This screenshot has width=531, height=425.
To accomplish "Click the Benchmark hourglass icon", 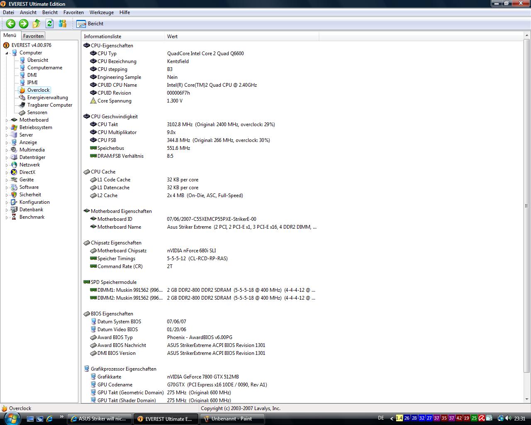I will coord(14,217).
